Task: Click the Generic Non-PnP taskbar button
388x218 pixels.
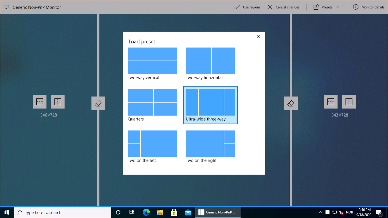Action: click(218, 212)
